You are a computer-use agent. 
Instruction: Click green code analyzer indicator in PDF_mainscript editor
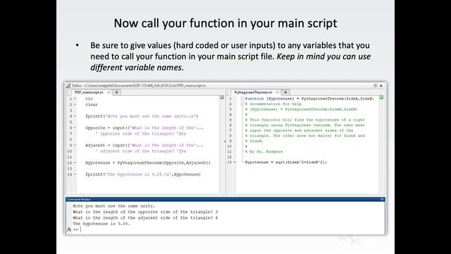tap(221, 97)
